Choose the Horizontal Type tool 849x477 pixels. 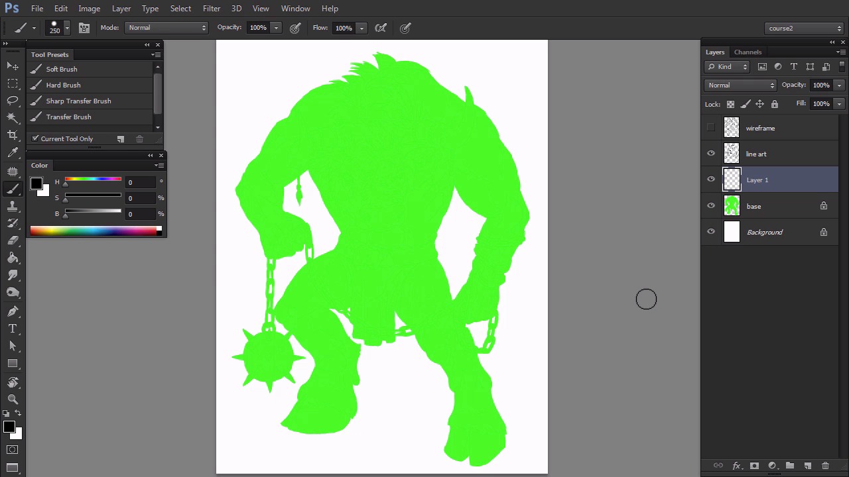pyautogui.click(x=13, y=329)
